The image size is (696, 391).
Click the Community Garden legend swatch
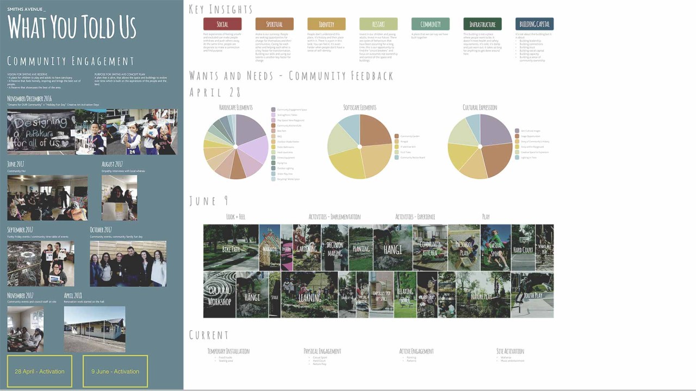[397, 136]
